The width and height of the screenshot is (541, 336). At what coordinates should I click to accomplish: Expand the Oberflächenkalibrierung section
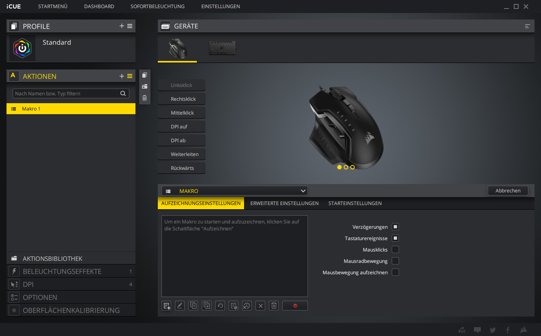(71, 310)
